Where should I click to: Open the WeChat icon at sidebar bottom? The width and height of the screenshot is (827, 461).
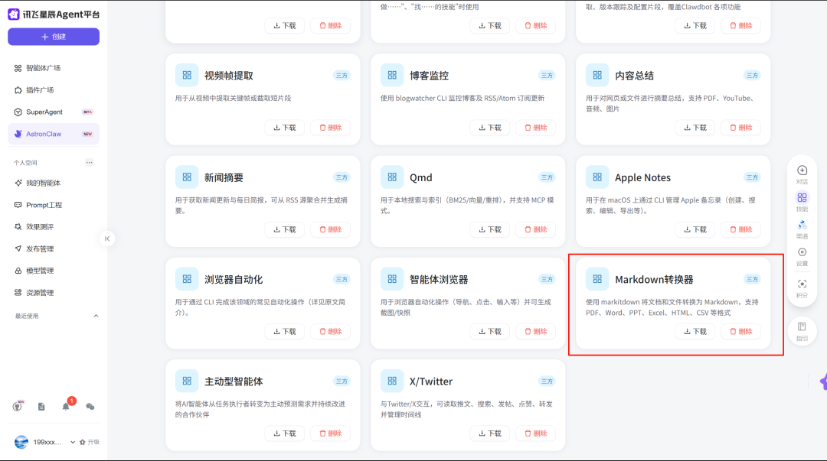coord(90,406)
